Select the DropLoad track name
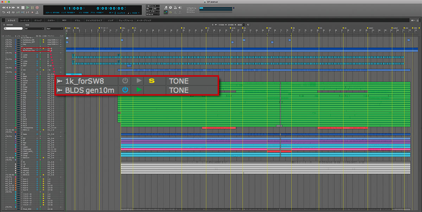Screen dimensions: 422x212 pyautogui.click(x=27, y=149)
